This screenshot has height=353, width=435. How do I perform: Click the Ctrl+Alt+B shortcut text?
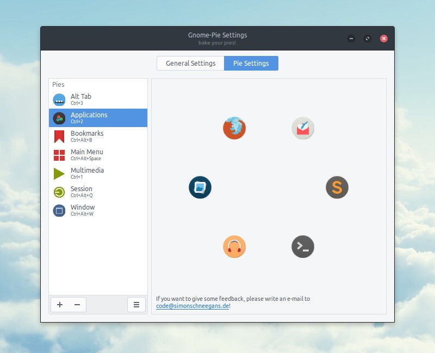point(81,140)
